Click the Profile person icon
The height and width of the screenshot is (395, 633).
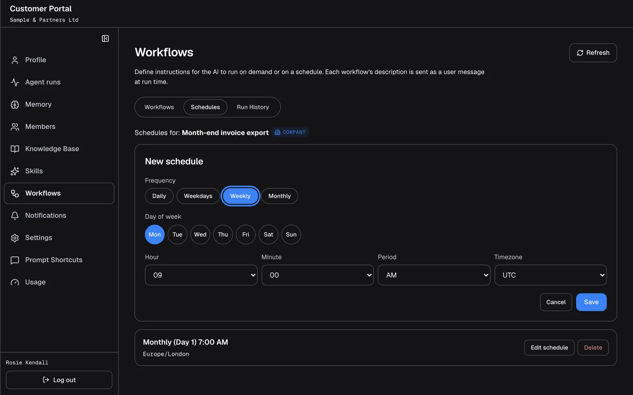(15, 60)
